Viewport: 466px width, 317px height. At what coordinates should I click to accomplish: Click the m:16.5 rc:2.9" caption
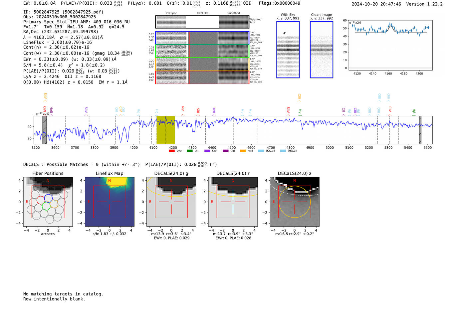tap(295, 234)
